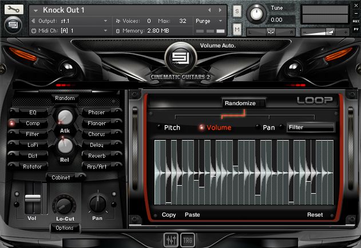Open the Flanger effect tab
Viewport: 361px width, 248px height.
coord(97,123)
